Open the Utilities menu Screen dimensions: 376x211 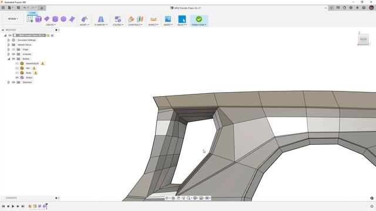point(118,25)
